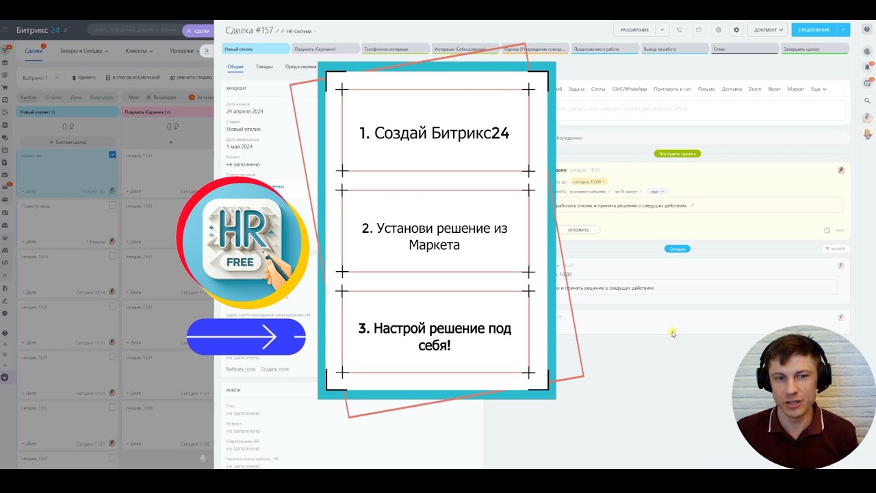Image resolution: width=876 pixels, height=493 pixels.
Task: Click the phone call icon in deal header
Action: 679,30
